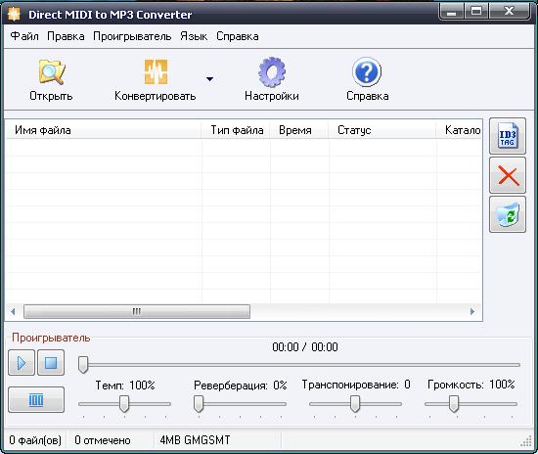538x454 pixels.
Task: Click the playback position seek slider
Action: point(299,365)
